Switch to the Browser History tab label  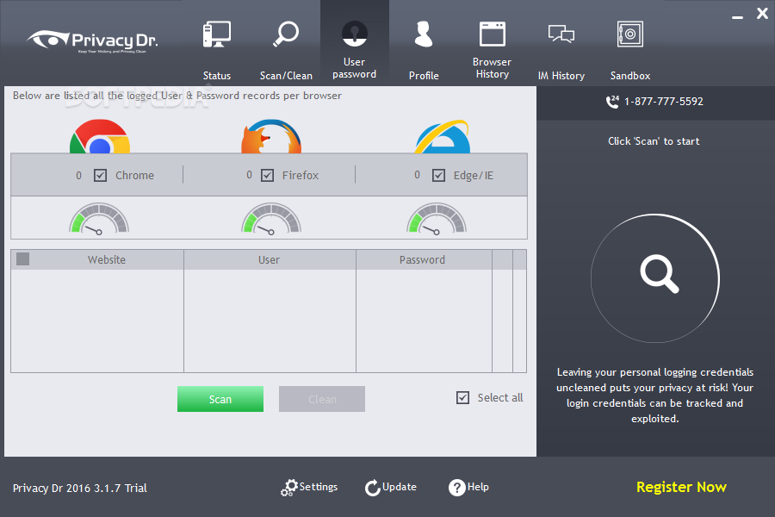(x=492, y=68)
